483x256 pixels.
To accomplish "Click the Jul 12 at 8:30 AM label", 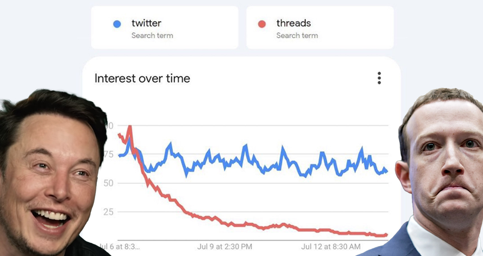I will [x=331, y=247].
